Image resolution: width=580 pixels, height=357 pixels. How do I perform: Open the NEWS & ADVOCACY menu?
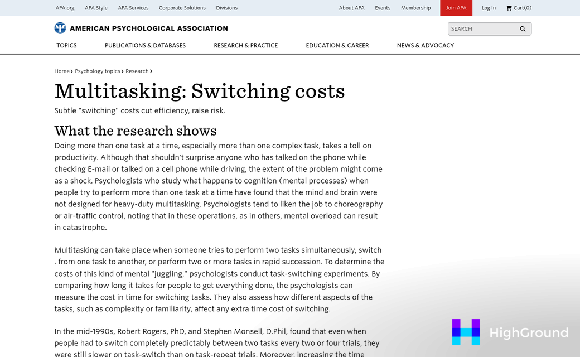pyautogui.click(x=426, y=46)
